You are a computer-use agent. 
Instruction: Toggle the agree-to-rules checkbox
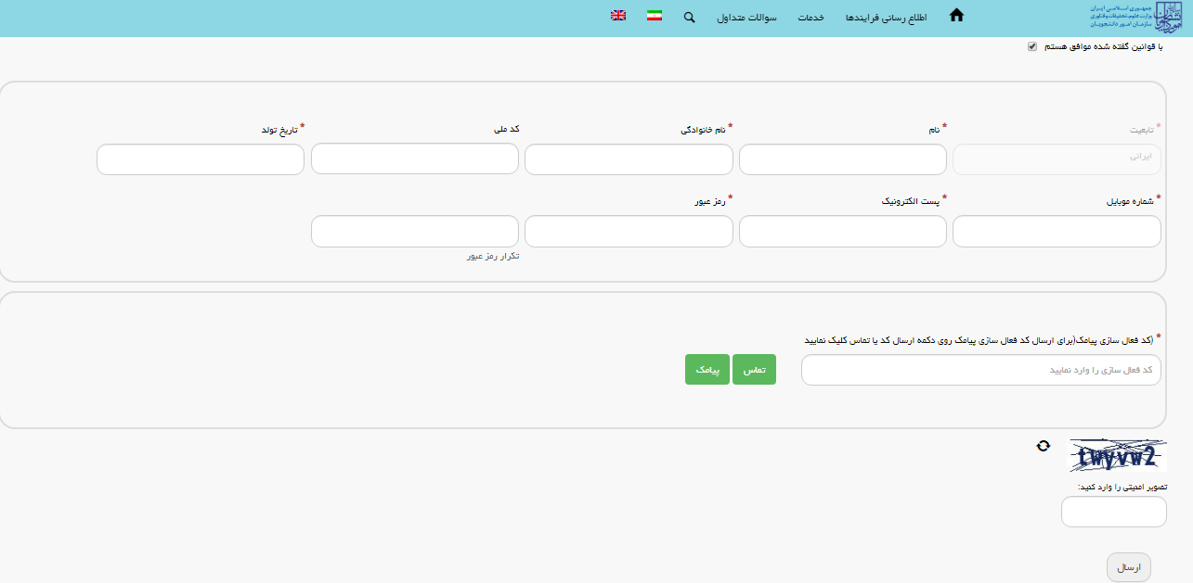point(1032,46)
